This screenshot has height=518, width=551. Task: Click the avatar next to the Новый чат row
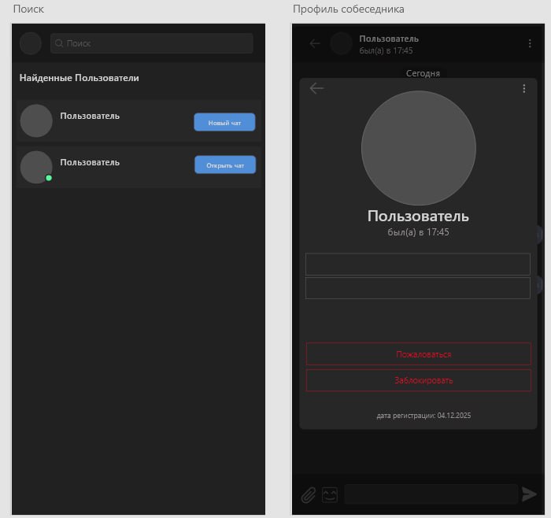[36, 120]
